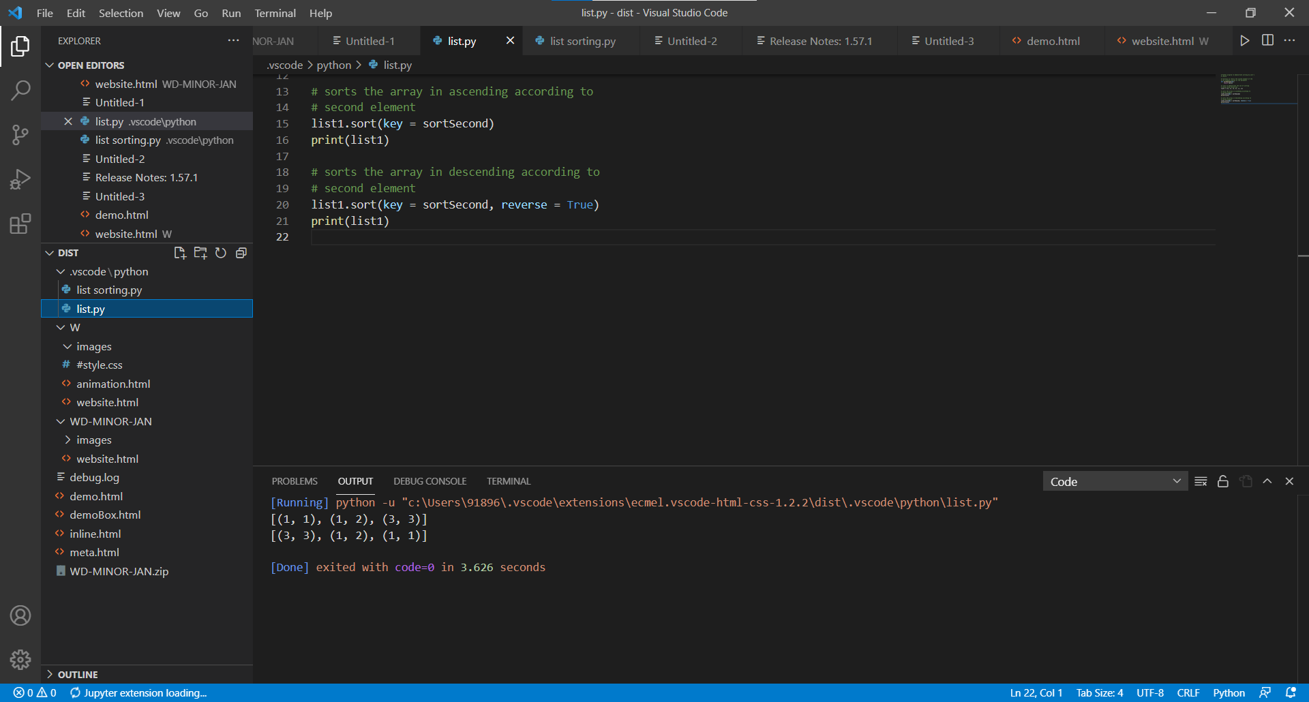1309x702 pixels.
Task: Open the Extensions view
Action: (x=20, y=224)
